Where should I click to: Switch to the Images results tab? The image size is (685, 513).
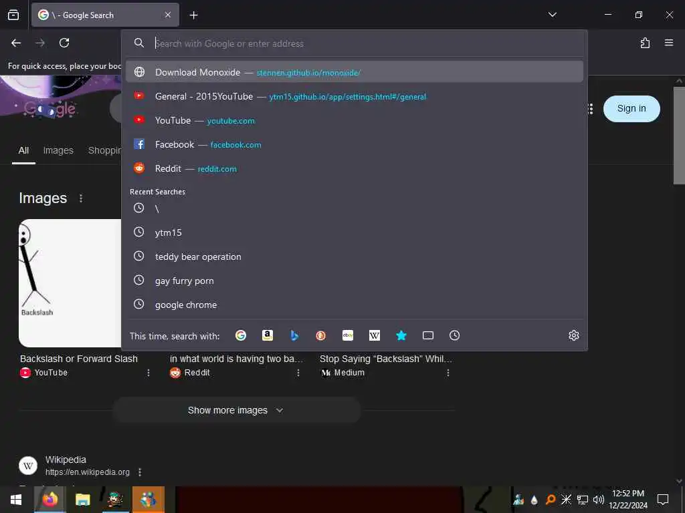pyautogui.click(x=59, y=150)
